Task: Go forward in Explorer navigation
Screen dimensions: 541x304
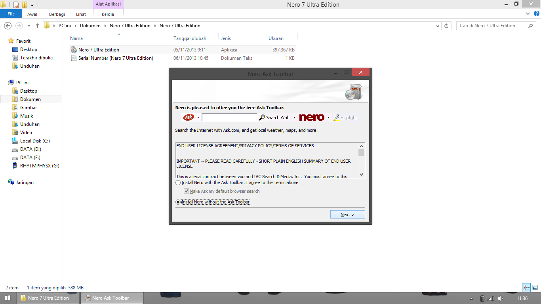Action: tap(19, 26)
